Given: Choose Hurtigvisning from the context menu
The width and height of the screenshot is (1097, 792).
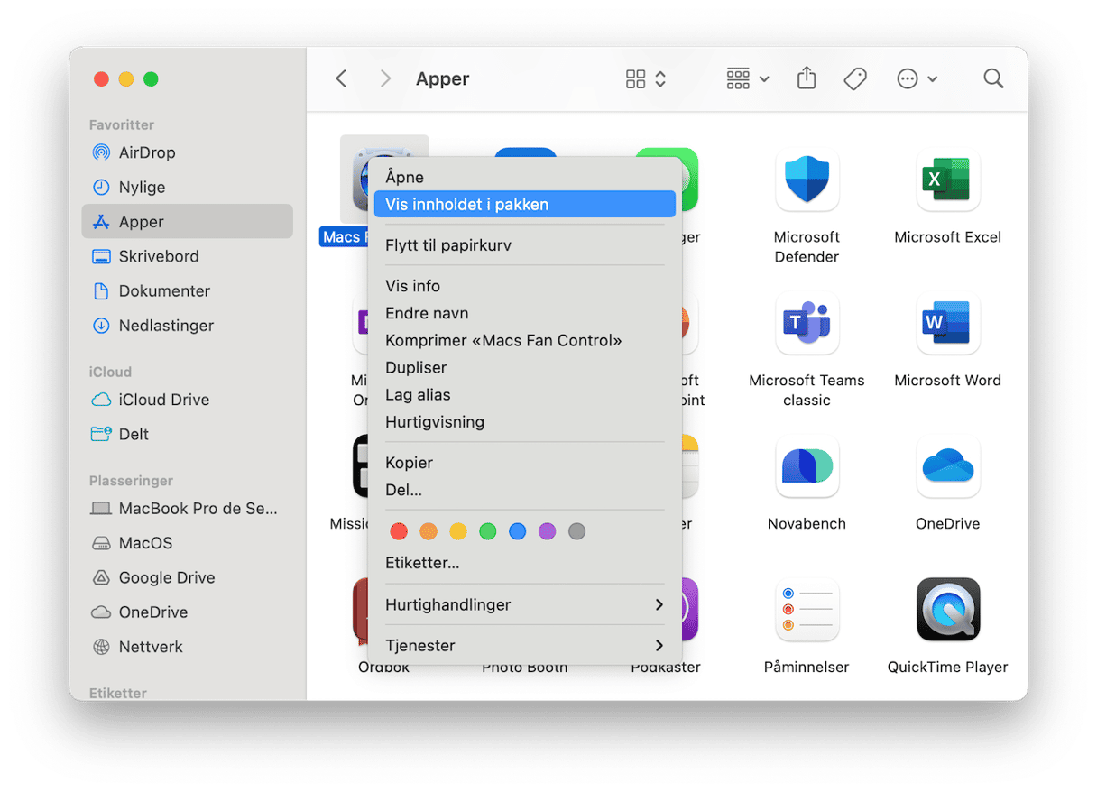Looking at the screenshot, I should point(524,421).
